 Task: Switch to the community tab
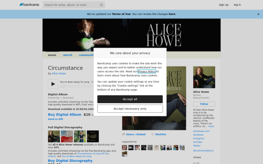pyautogui.click(x=86, y=55)
